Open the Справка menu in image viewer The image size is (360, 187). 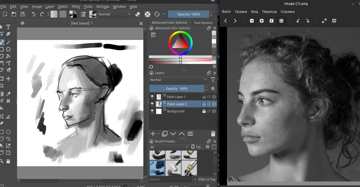tap(288, 12)
